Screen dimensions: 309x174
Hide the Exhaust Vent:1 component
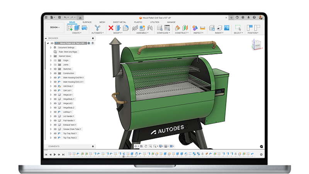(x=55, y=125)
